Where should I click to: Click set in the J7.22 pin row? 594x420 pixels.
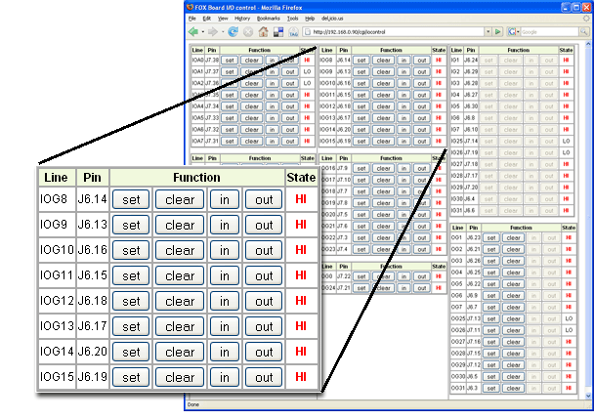pyautogui.click(x=361, y=276)
